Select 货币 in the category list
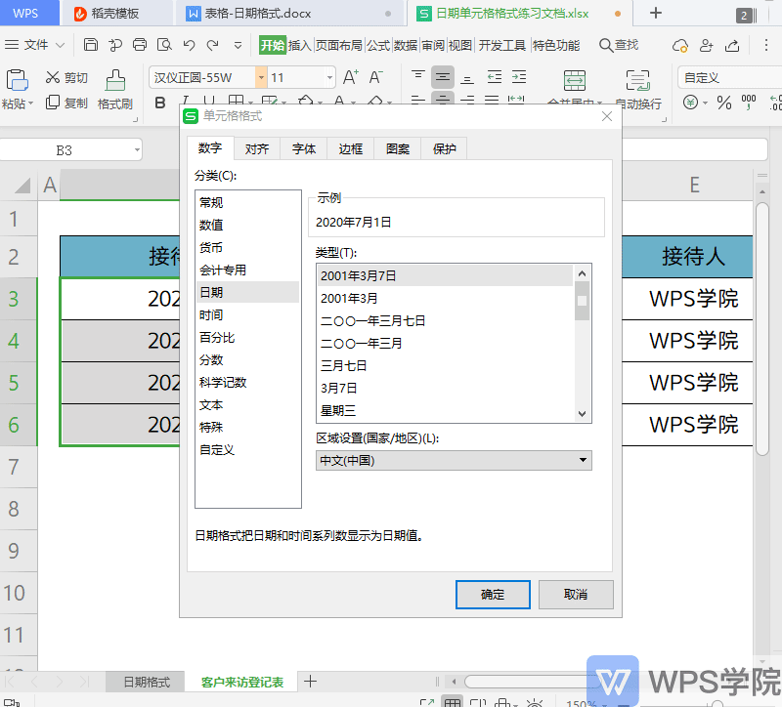 [211, 248]
